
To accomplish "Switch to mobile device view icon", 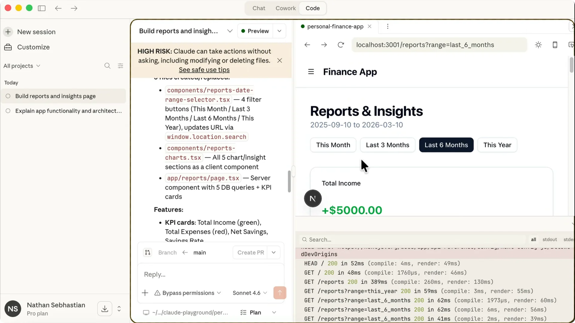I will [x=555, y=45].
